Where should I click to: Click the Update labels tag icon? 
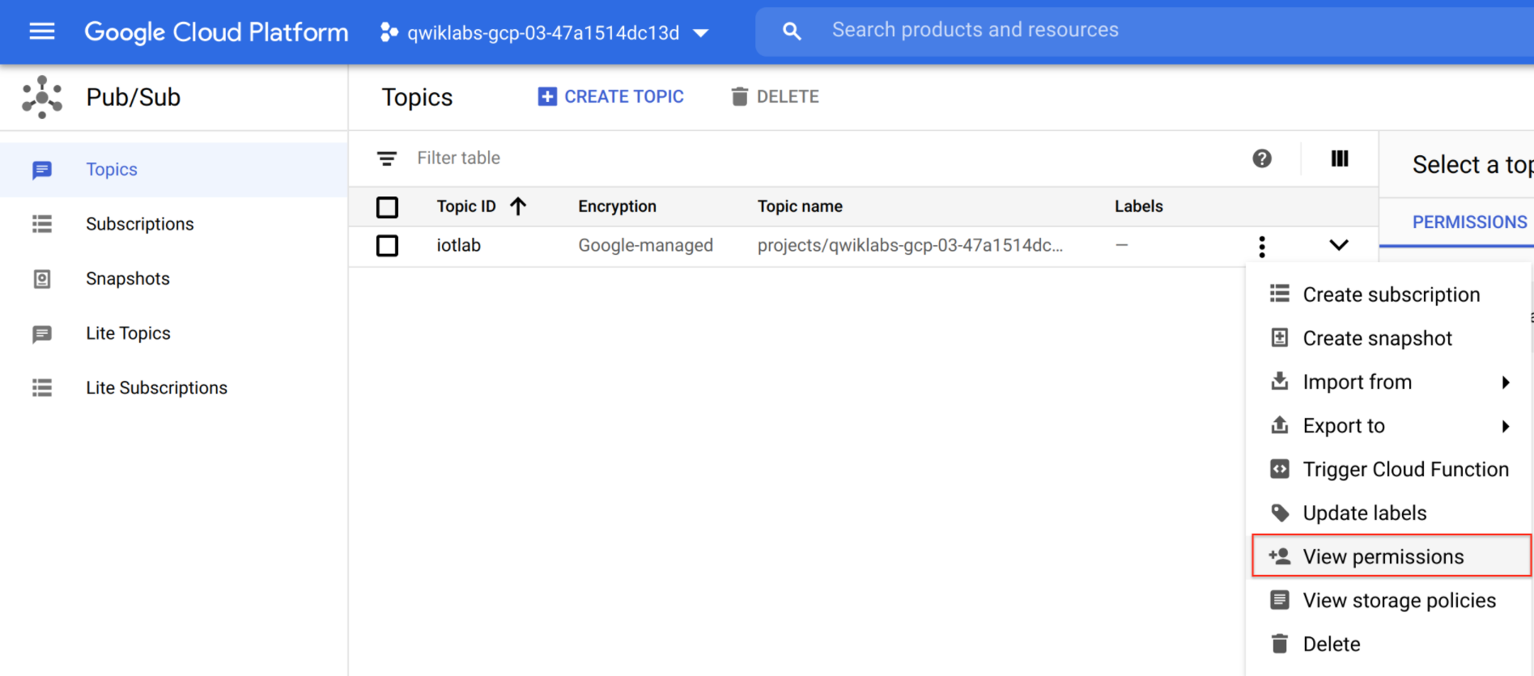1280,513
